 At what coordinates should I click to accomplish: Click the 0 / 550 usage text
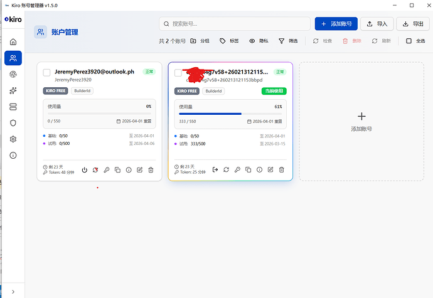54,121
